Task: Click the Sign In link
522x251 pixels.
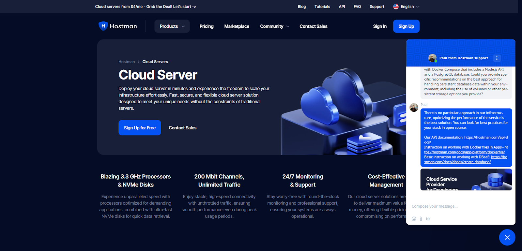Action: point(380,26)
